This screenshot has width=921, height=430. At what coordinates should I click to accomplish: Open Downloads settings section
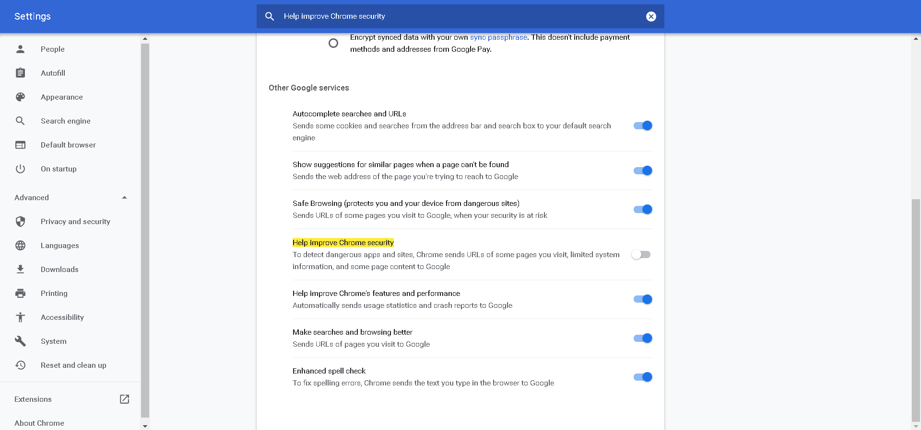pos(59,269)
